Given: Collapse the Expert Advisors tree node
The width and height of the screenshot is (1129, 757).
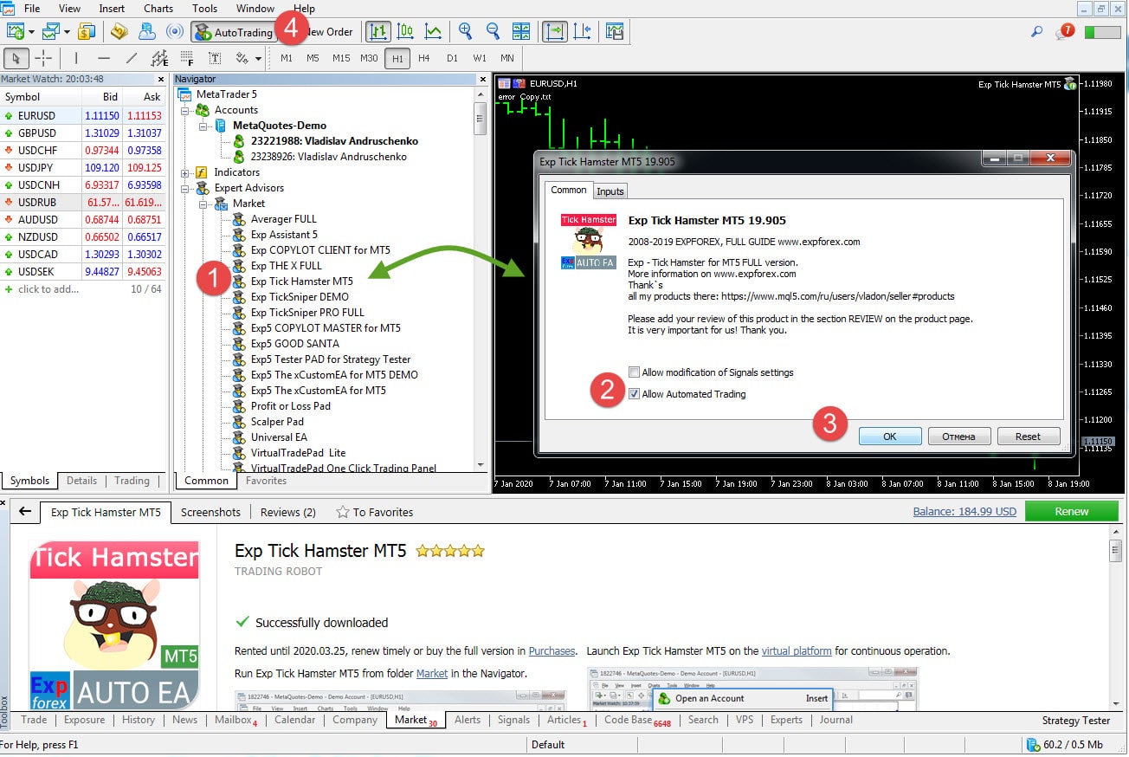Looking at the screenshot, I should click(184, 188).
